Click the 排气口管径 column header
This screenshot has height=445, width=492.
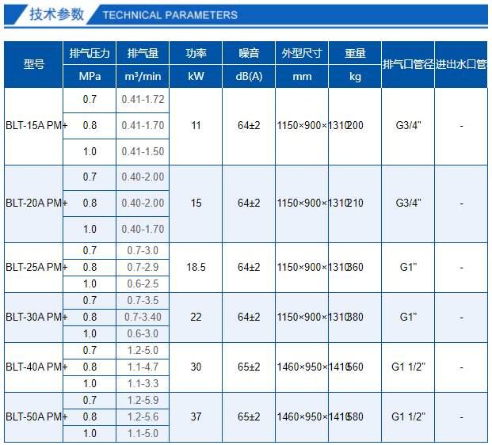pyautogui.click(x=408, y=65)
